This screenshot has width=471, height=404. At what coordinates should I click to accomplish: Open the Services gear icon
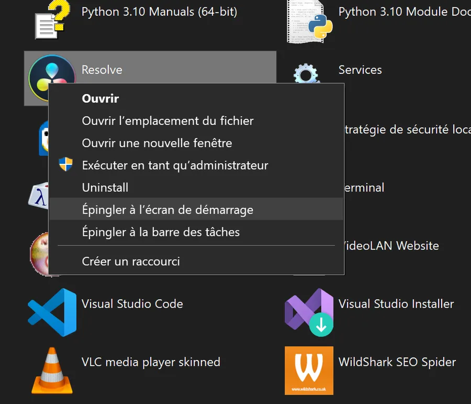[x=306, y=73]
